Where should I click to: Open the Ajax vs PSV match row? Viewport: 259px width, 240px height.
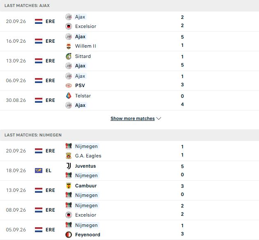(129, 81)
